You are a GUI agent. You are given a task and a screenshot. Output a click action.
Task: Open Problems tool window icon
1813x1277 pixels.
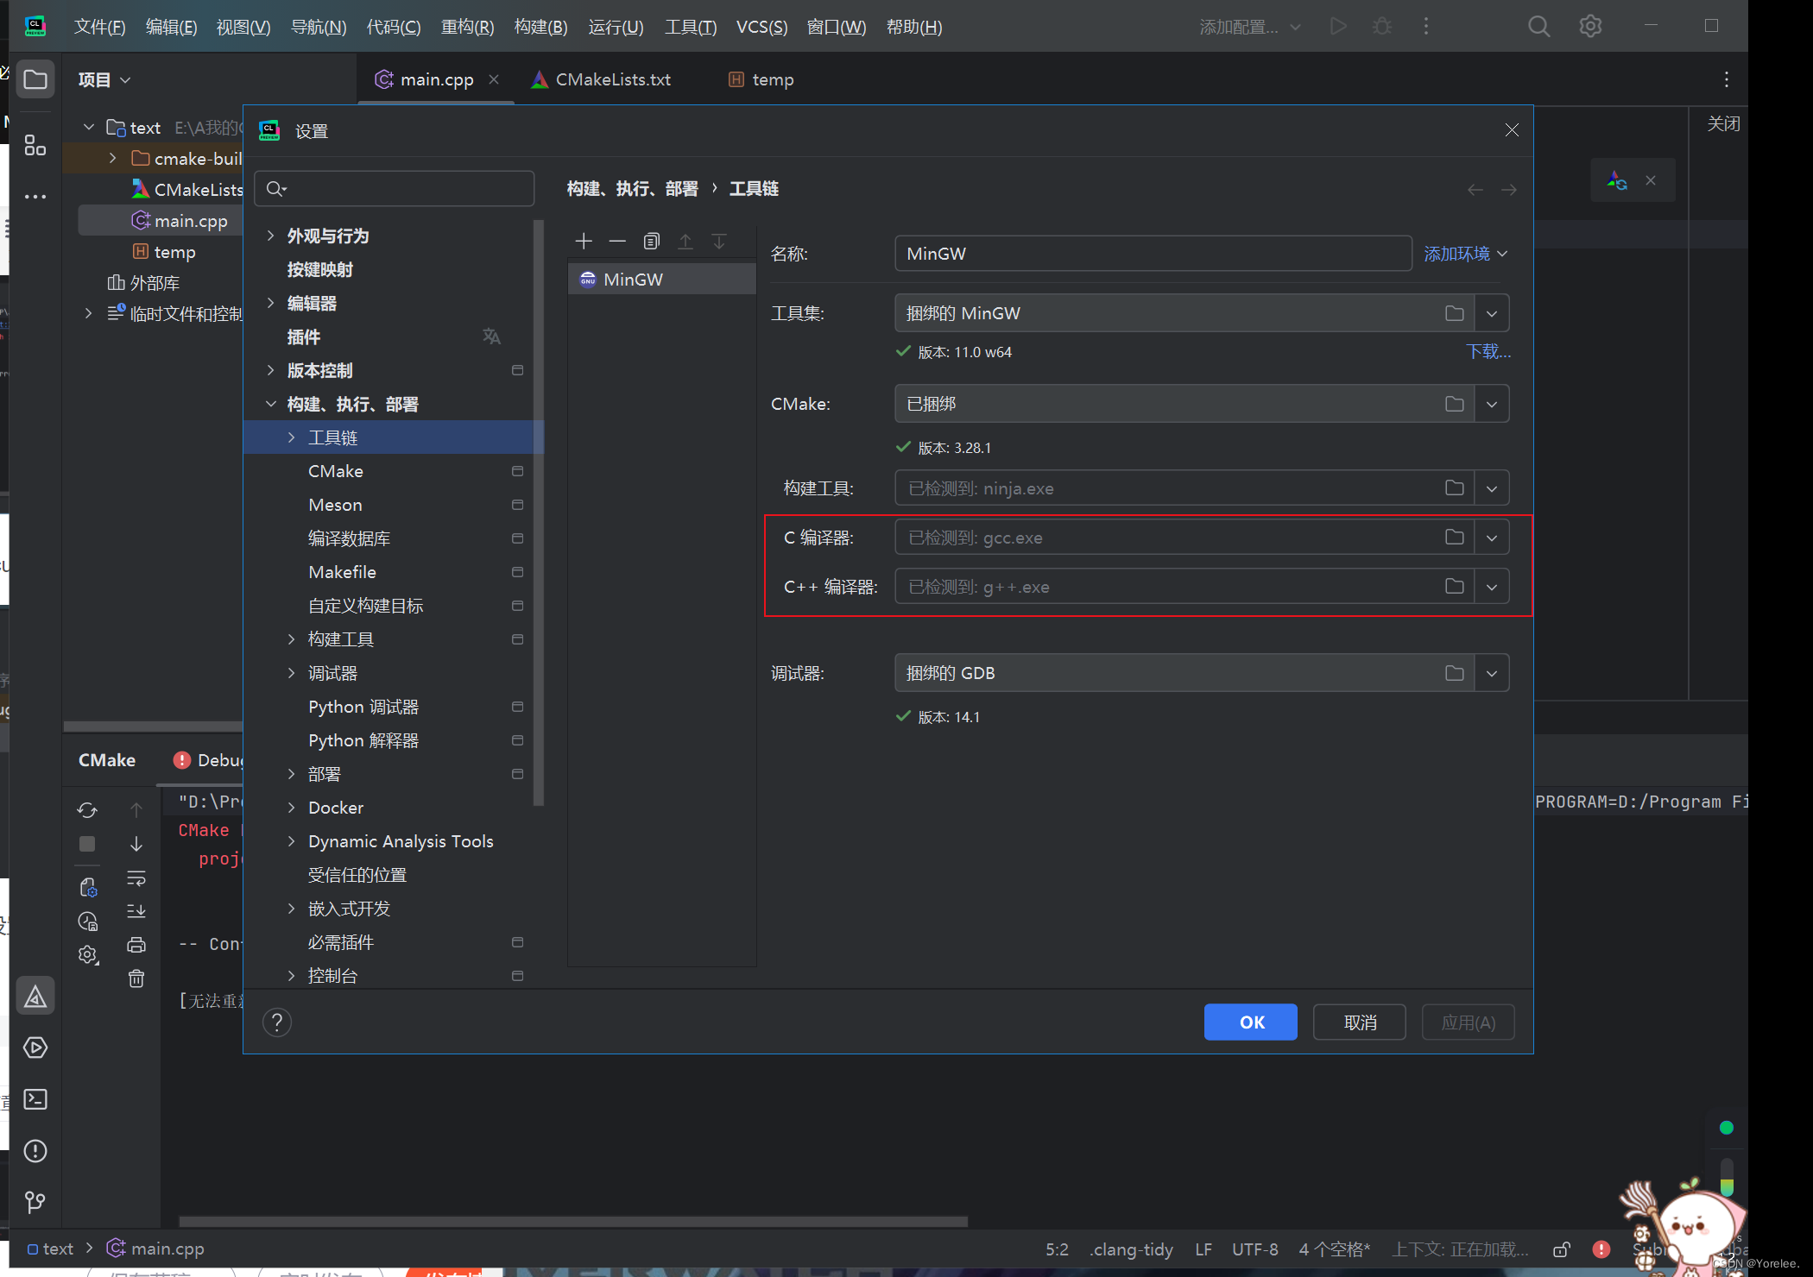point(35,1151)
